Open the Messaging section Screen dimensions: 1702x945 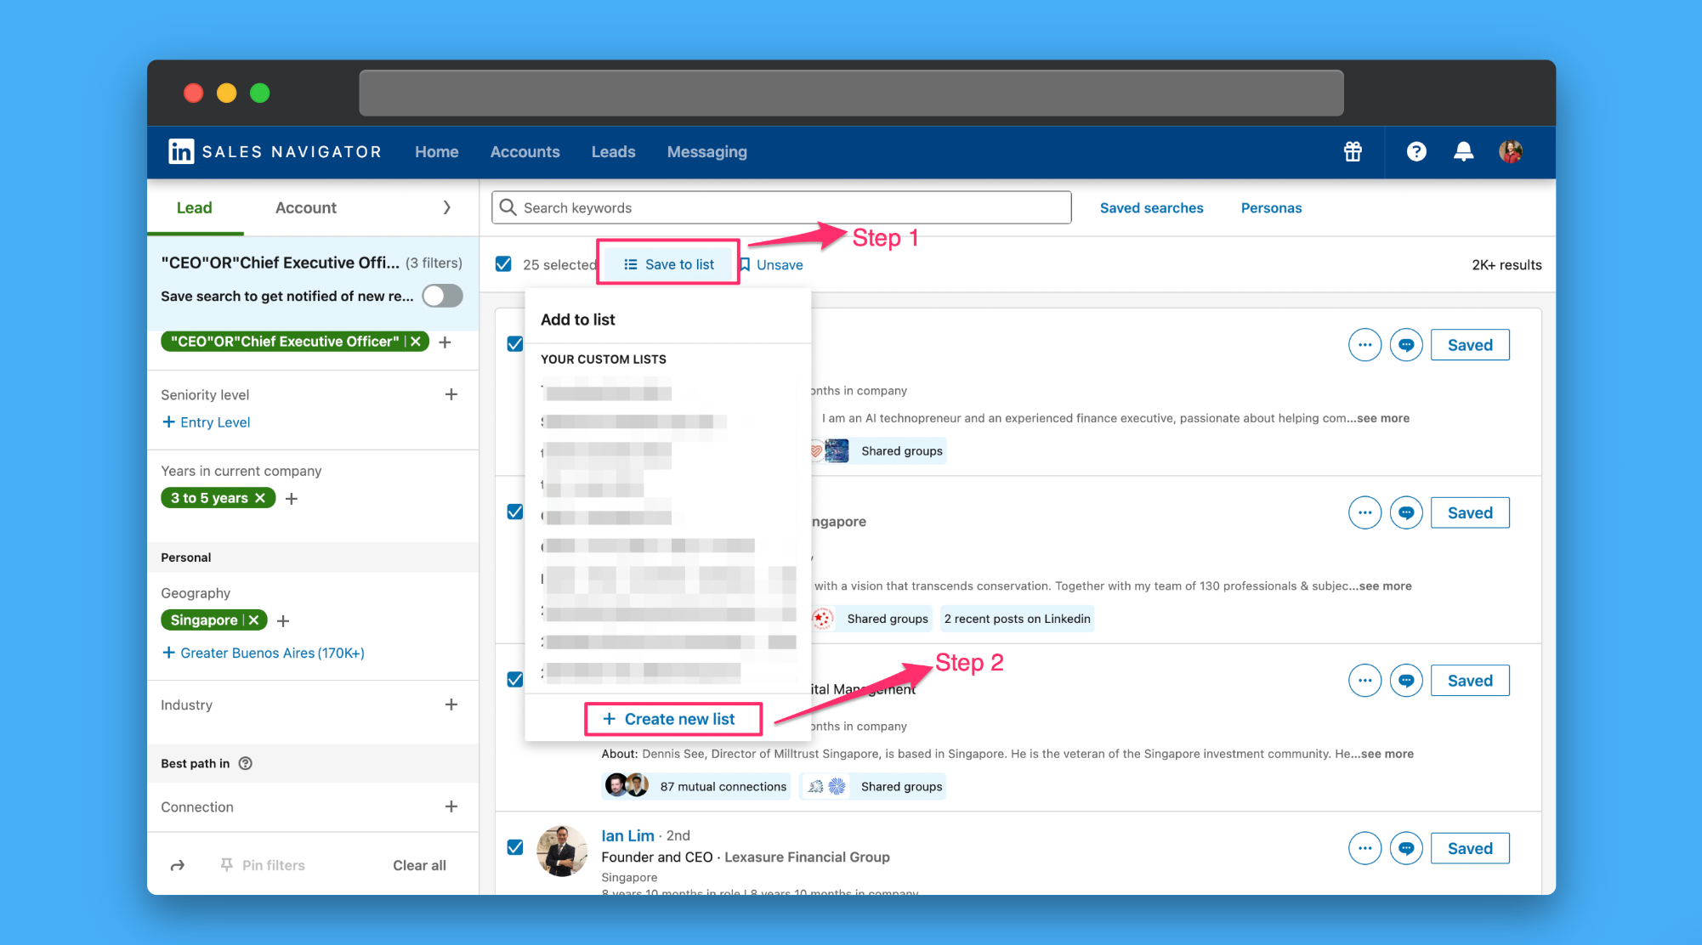tap(706, 151)
